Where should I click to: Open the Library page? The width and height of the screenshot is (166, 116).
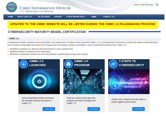click(58, 17)
